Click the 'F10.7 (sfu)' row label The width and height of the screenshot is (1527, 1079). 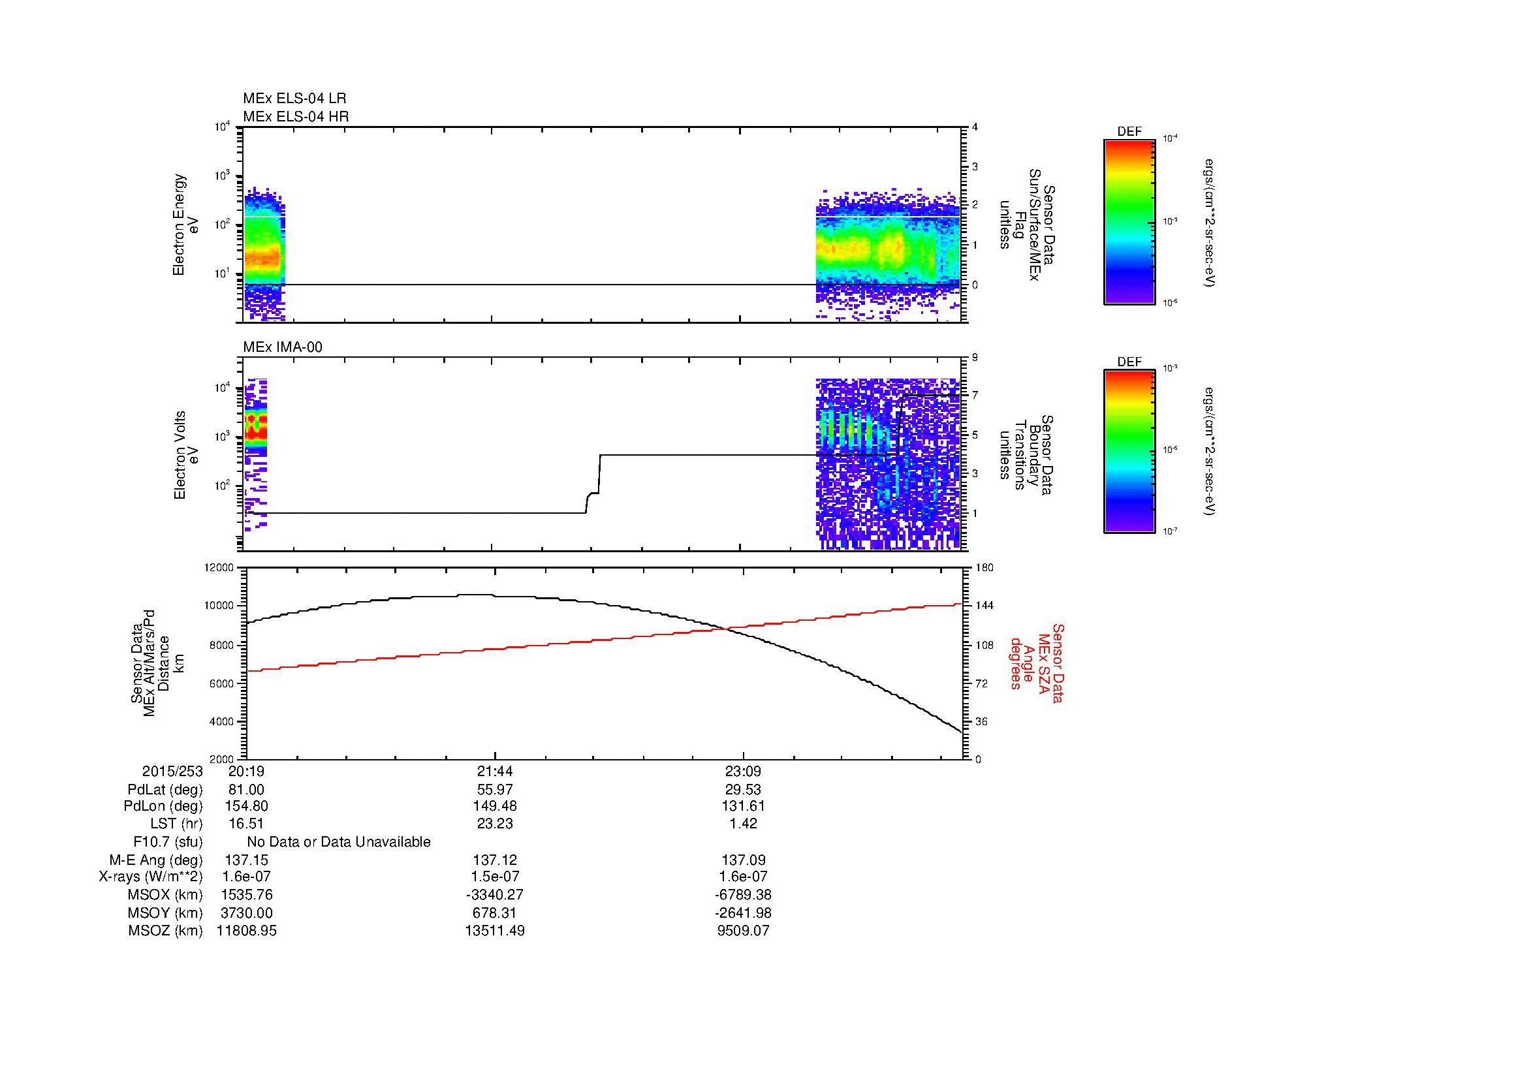click(168, 842)
